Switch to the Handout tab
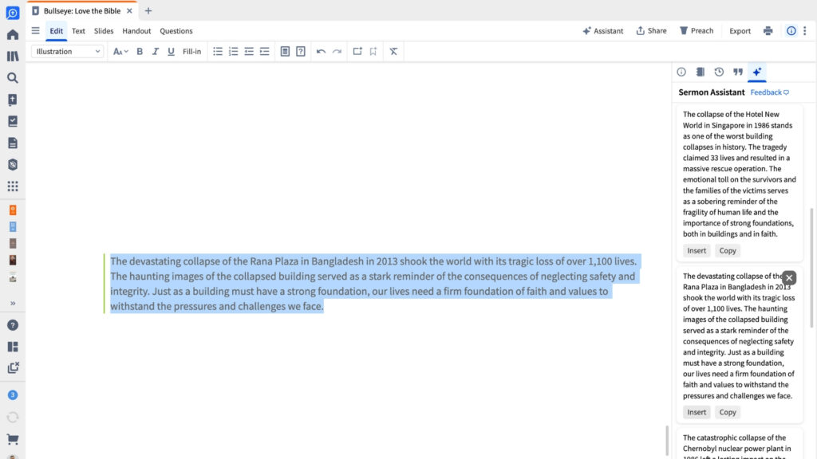The height and width of the screenshot is (459, 817). pos(136,31)
